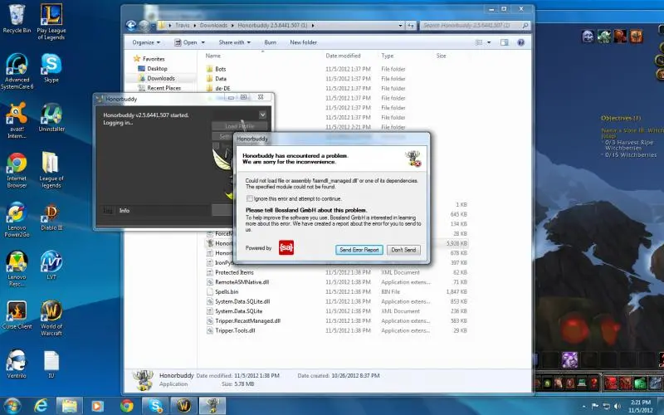Screen dimensions: 664x415
Task: Sort files by the Type column
Action: [387, 56]
